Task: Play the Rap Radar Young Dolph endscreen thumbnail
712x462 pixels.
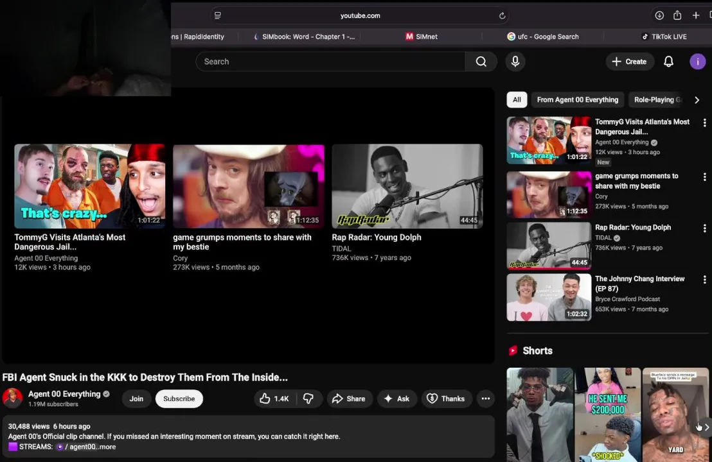Action: [407, 186]
